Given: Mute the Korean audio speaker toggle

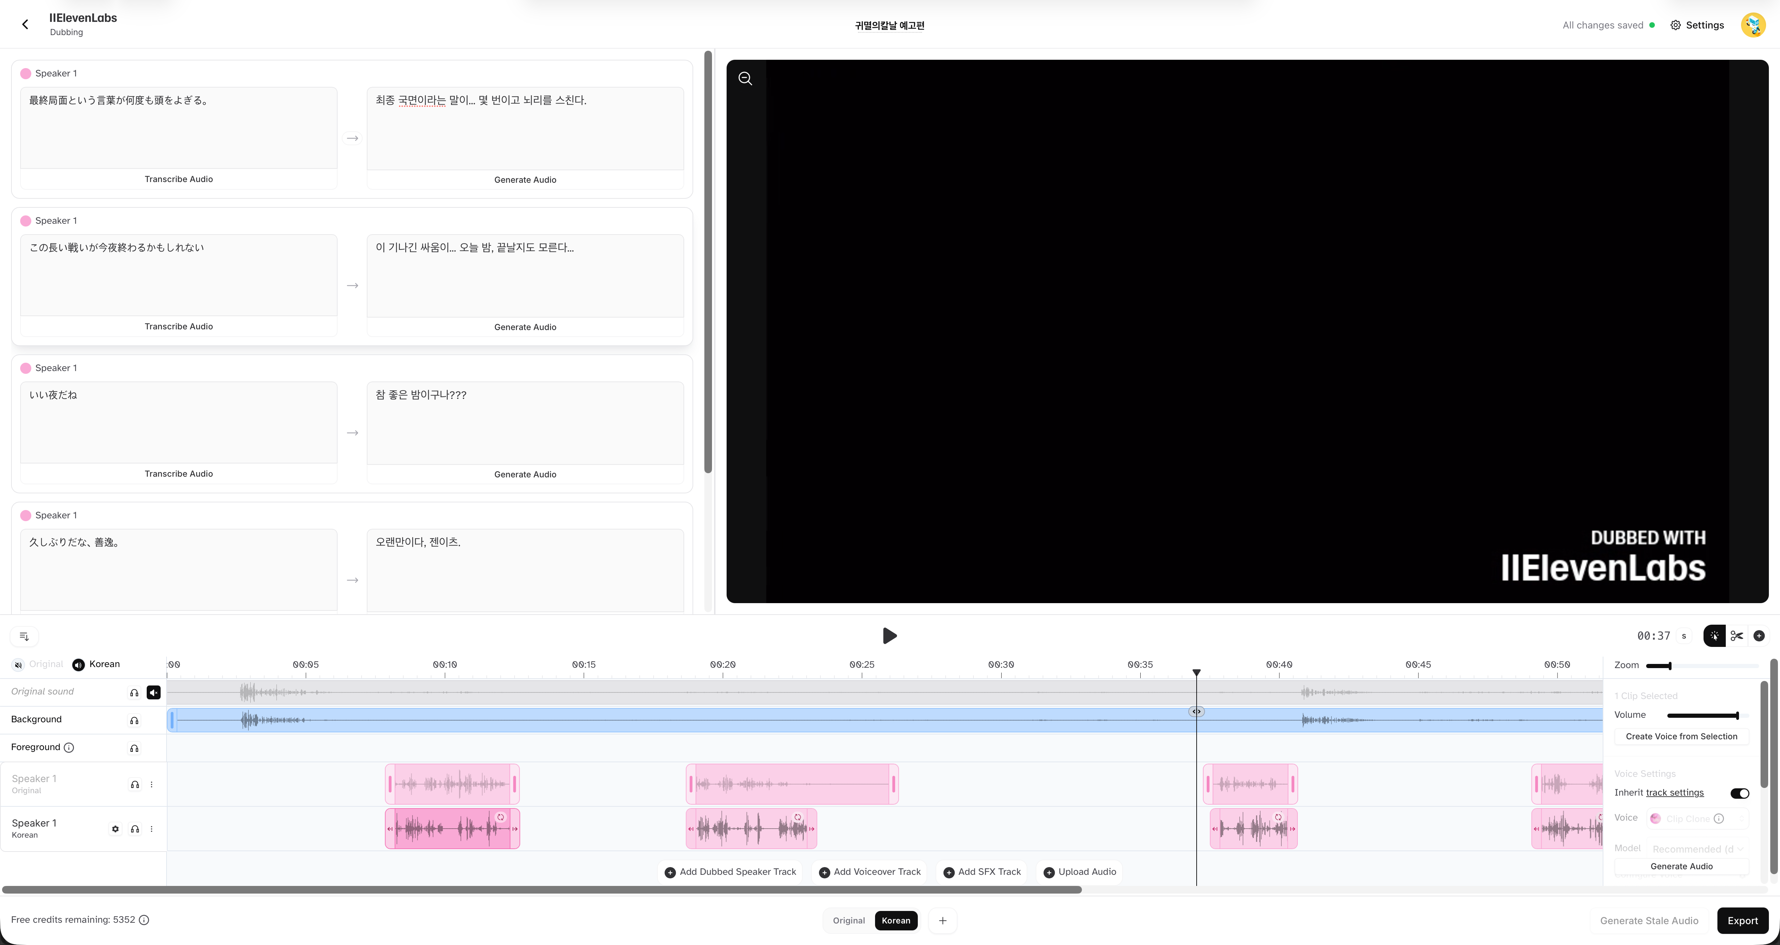Looking at the screenshot, I should coord(79,665).
